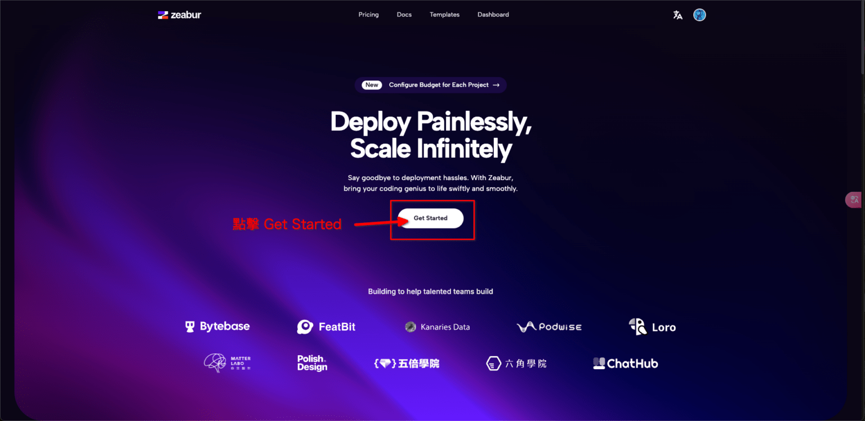Click the ChatHub logo
The height and width of the screenshot is (421, 865).
pos(626,364)
